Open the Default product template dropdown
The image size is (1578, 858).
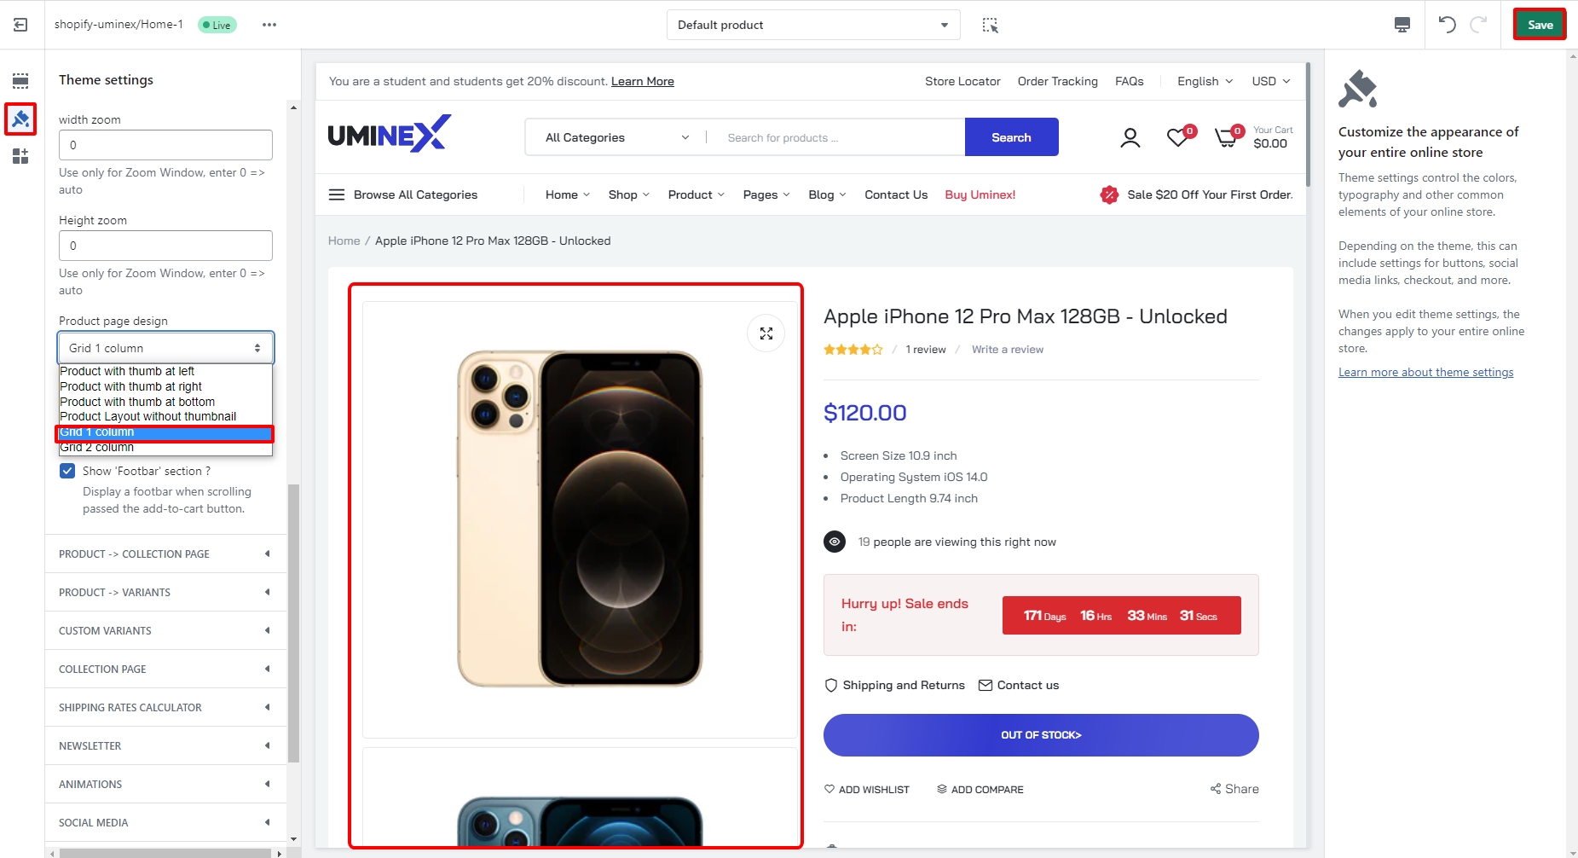812,25
